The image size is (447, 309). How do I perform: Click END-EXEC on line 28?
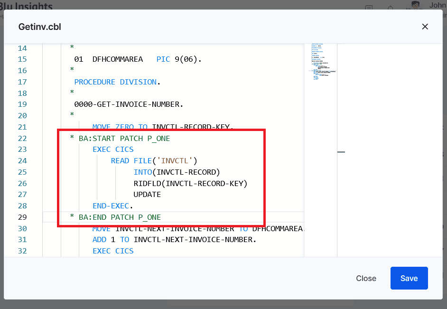tap(112, 206)
